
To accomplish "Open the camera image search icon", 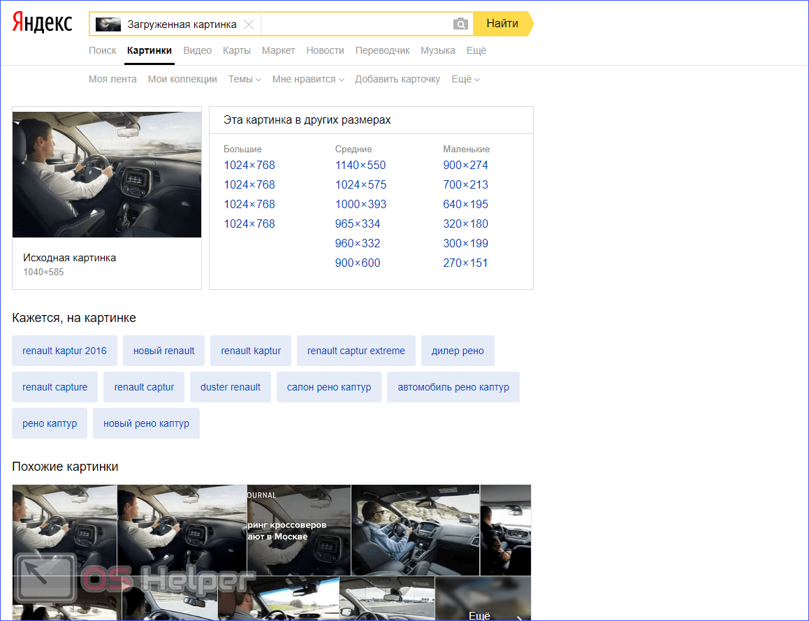I will tap(460, 24).
